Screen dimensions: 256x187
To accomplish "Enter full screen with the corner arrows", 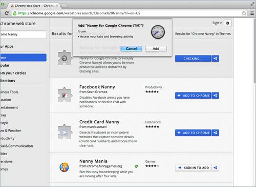I will (x=252, y=4).
